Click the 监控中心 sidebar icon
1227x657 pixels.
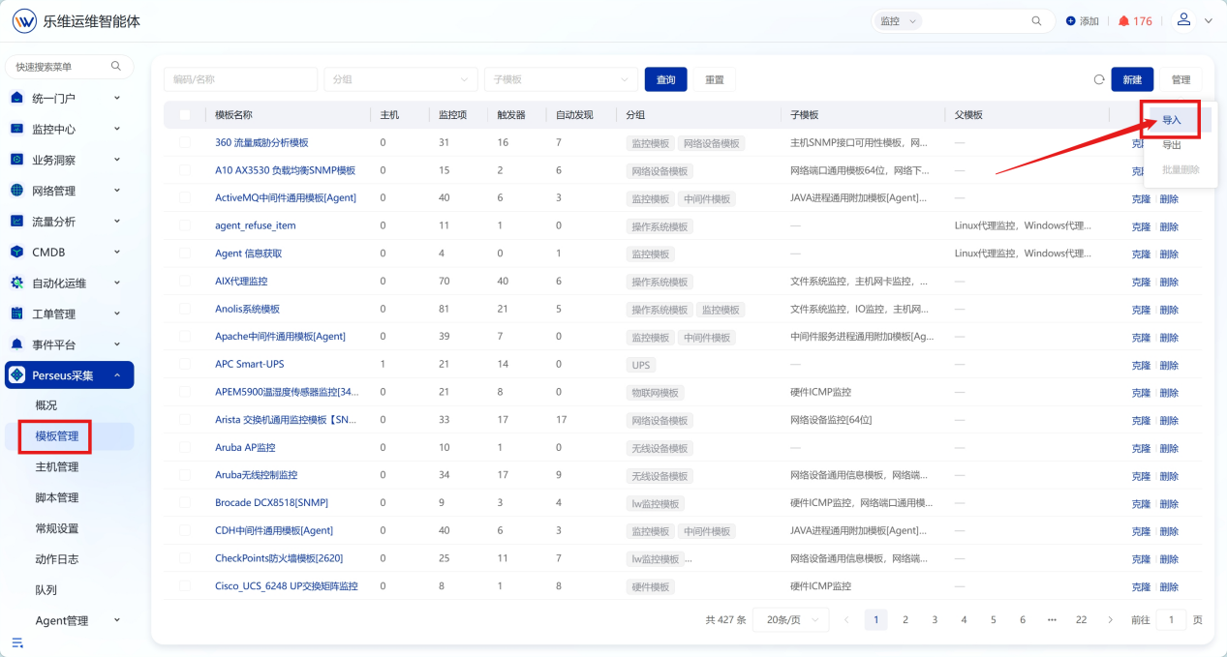pyautogui.click(x=17, y=129)
